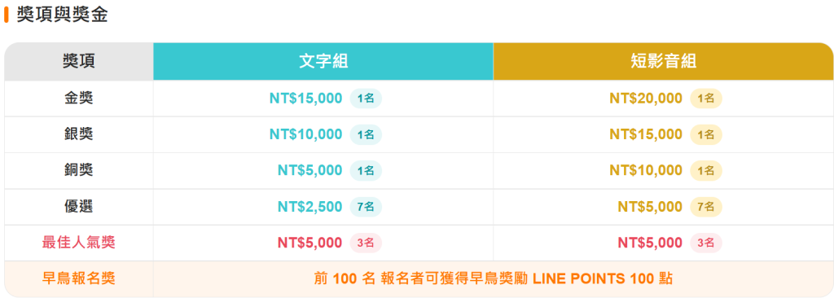The height and width of the screenshot is (298, 834).
Task: Click the 7名 badge in 短影音組 優選 row
Action: pyautogui.click(x=706, y=207)
